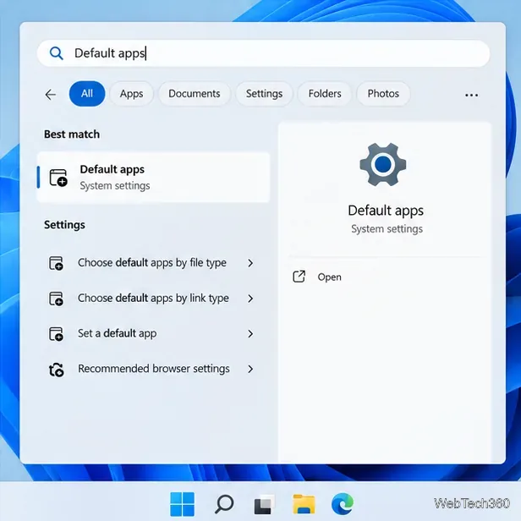Select the All filter tab
The height and width of the screenshot is (521, 521).
[87, 94]
